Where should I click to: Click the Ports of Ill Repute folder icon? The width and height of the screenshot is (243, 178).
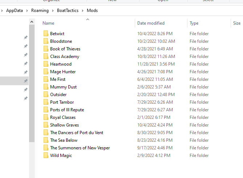46,109
